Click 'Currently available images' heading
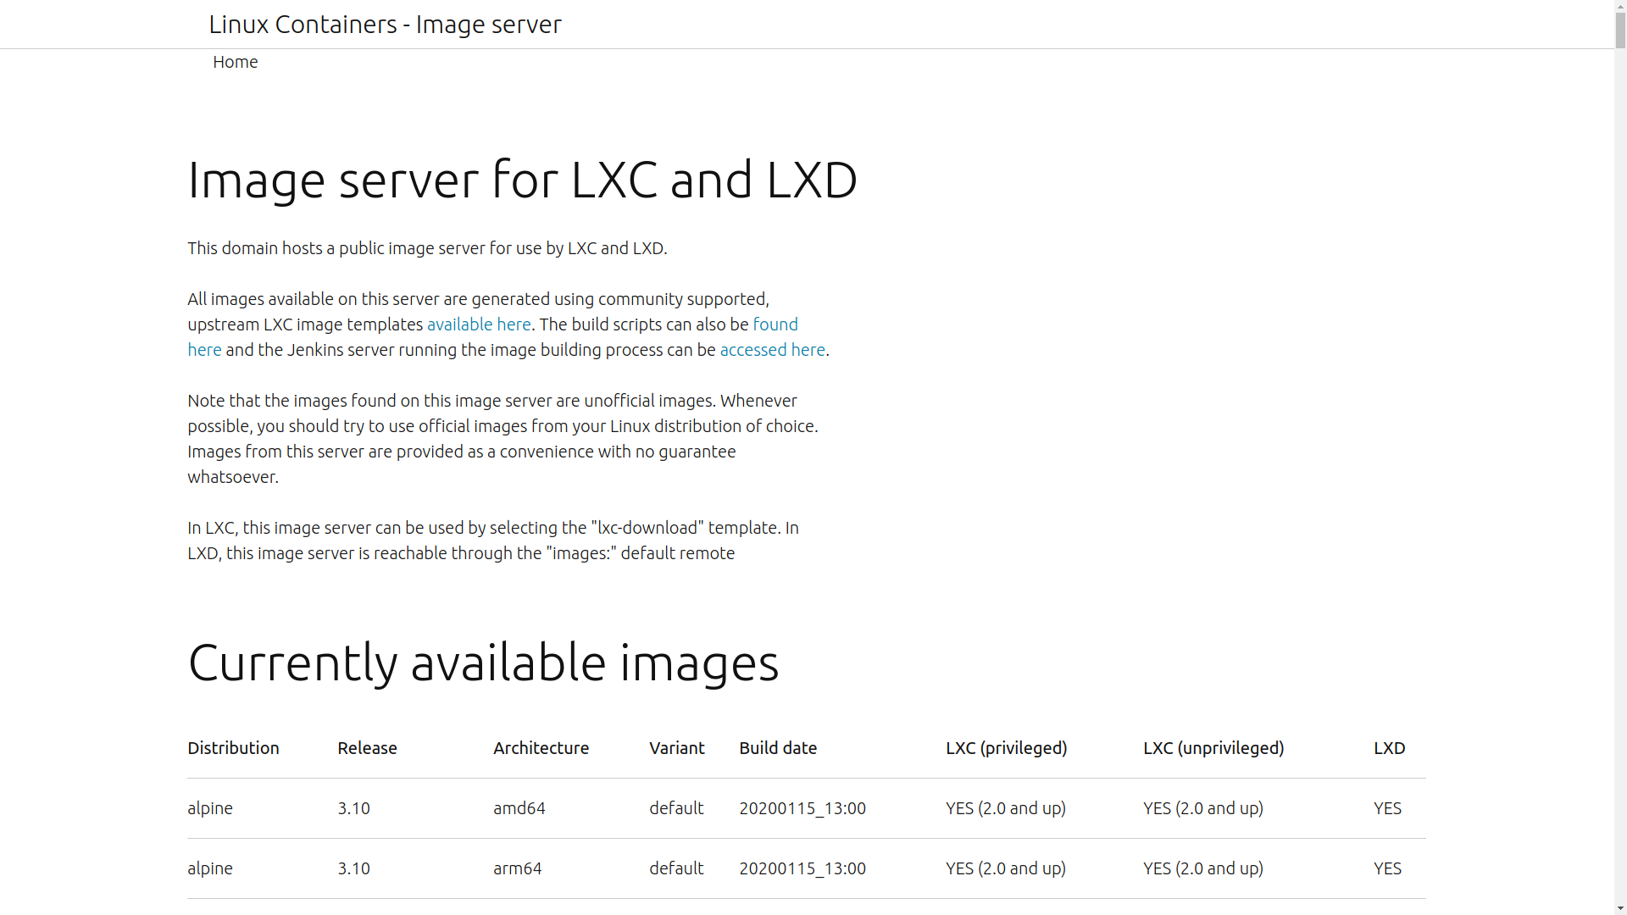The height and width of the screenshot is (915, 1627). pyautogui.click(x=482, y=663)
